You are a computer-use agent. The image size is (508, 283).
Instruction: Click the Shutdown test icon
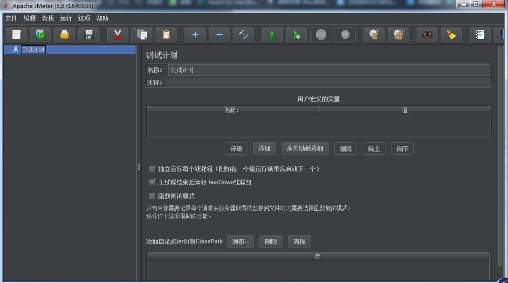345,35
